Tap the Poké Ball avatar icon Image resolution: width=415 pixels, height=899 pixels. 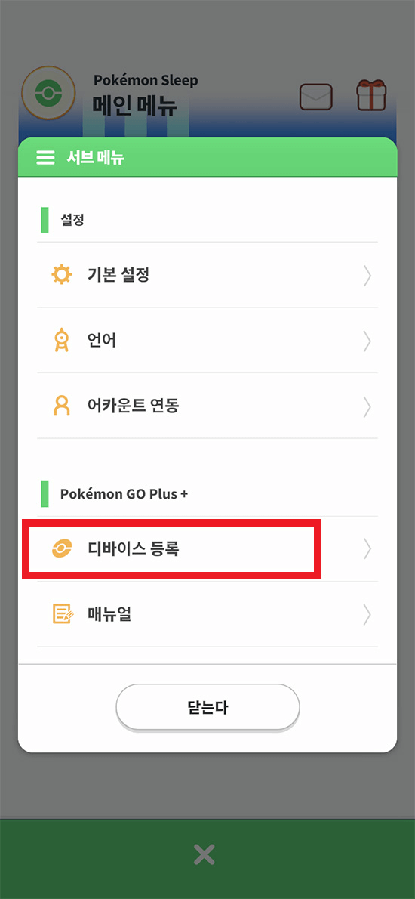[48, 93]
